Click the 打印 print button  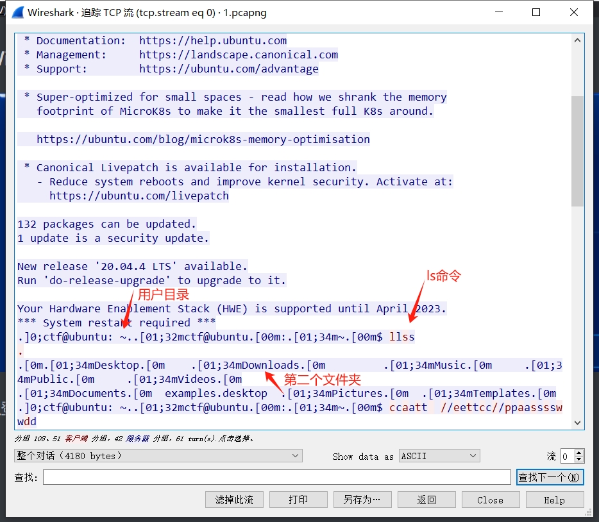298,500
